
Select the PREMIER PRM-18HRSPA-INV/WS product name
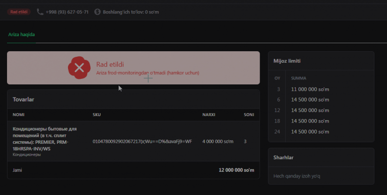tap(45, 139)
